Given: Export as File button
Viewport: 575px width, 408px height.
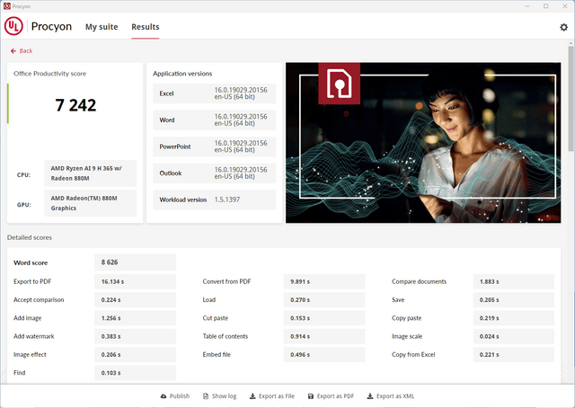Looking at the screenshot, I should [272, 396].
